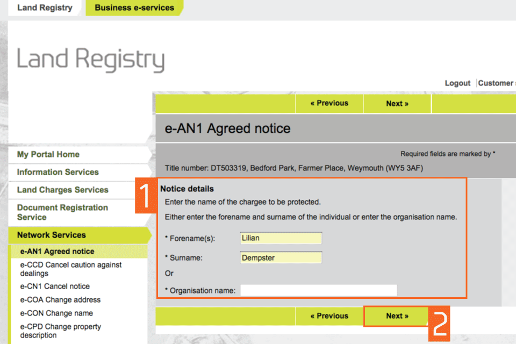Viewport: 516px width, 344px height.
Task: Select e-AN1 Agreed notice in the sidebar
Action: click(57, 252)
